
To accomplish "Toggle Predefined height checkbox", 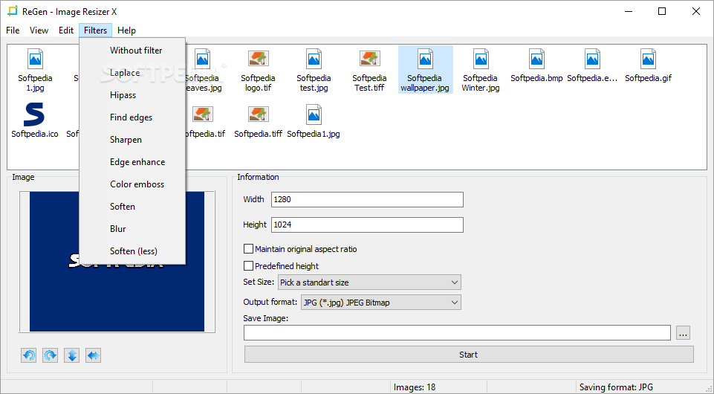I will click(248, 265).
